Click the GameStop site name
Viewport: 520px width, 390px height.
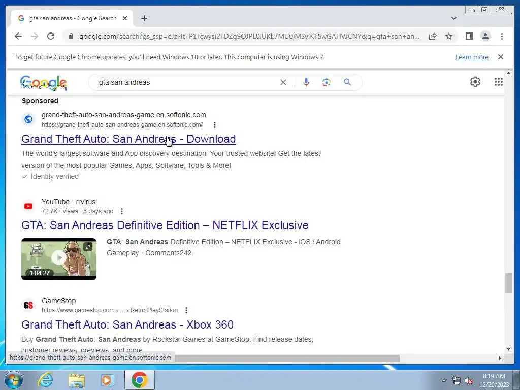59,301
